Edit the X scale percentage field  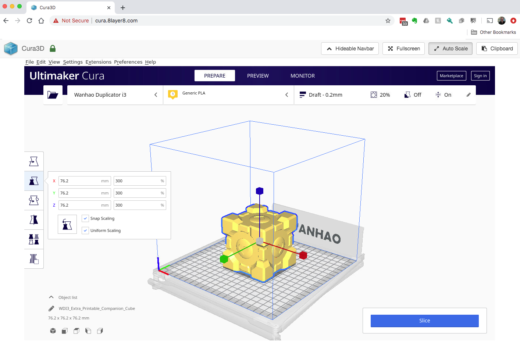click(139, 181)
